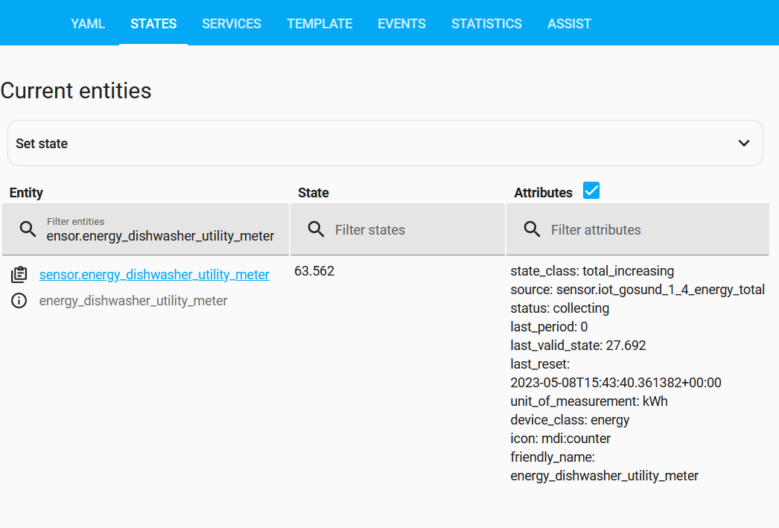779x528 pixels.
Task: Select the STATES tab
Action: pyautogui.click(x=153, y=24)
